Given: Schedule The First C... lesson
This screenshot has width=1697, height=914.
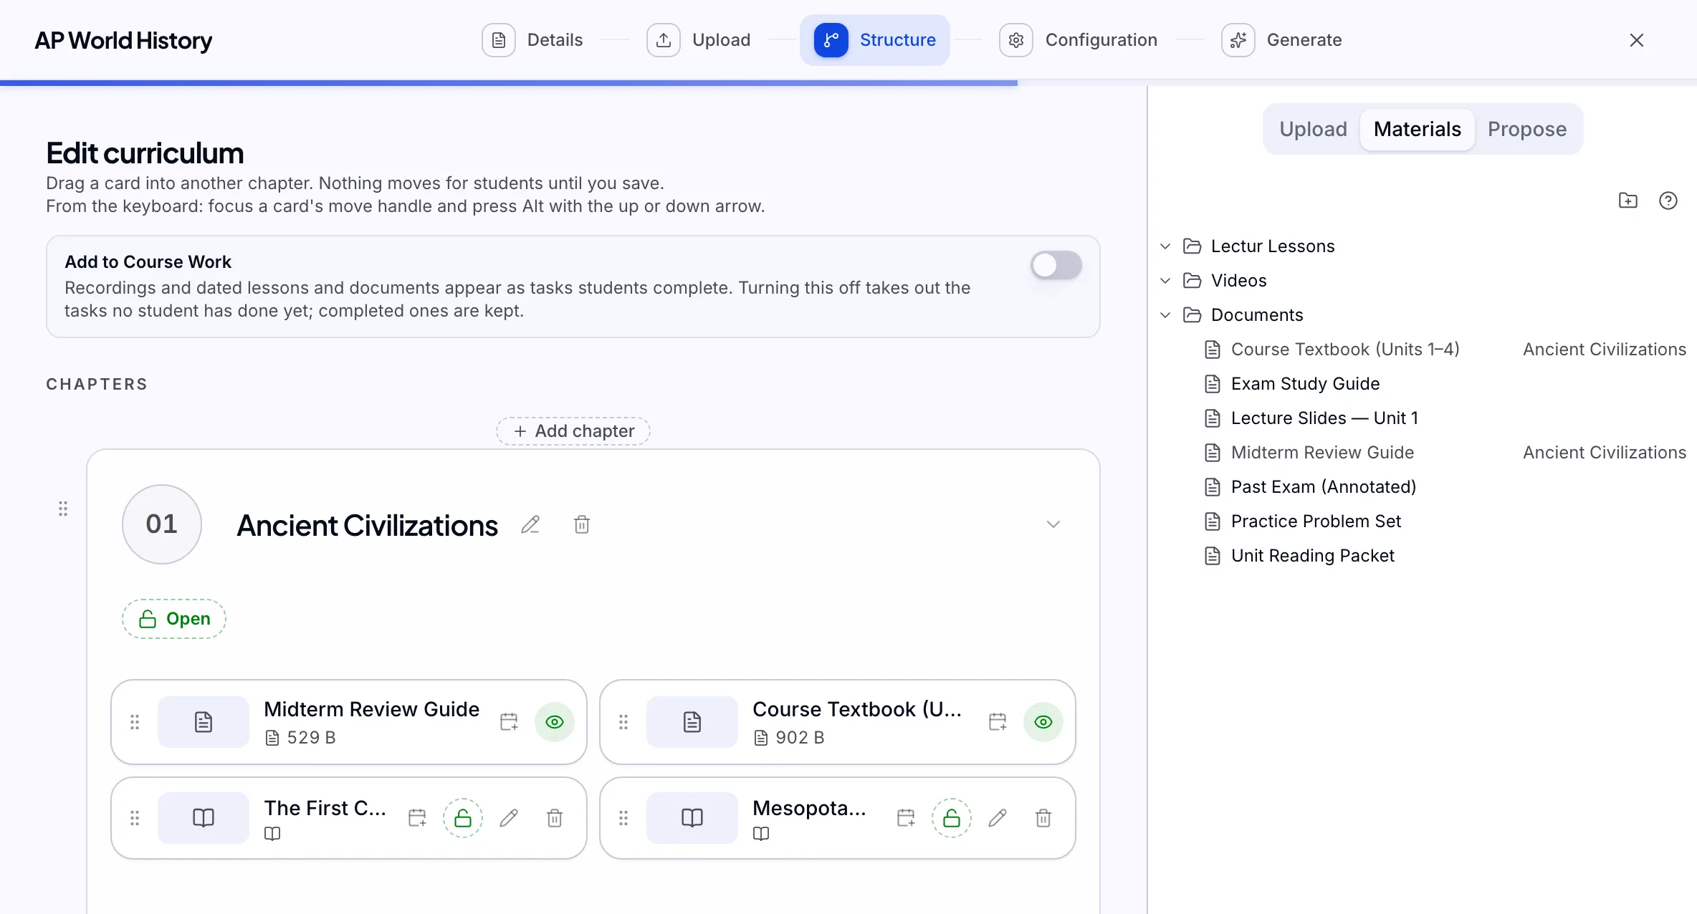Looking at the screenshot, I should click(417, 818).
